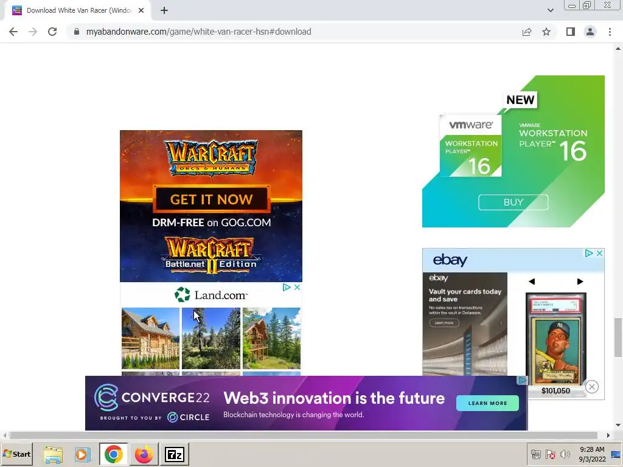Click the Show desktop icon in the tray
The width and height of the screenshot is (623, 467).
click(x=617, y=454)
